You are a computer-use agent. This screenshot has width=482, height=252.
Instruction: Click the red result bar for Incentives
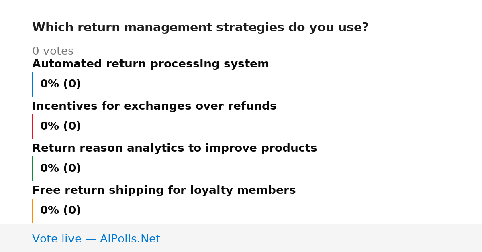click(x=32, y=126)
